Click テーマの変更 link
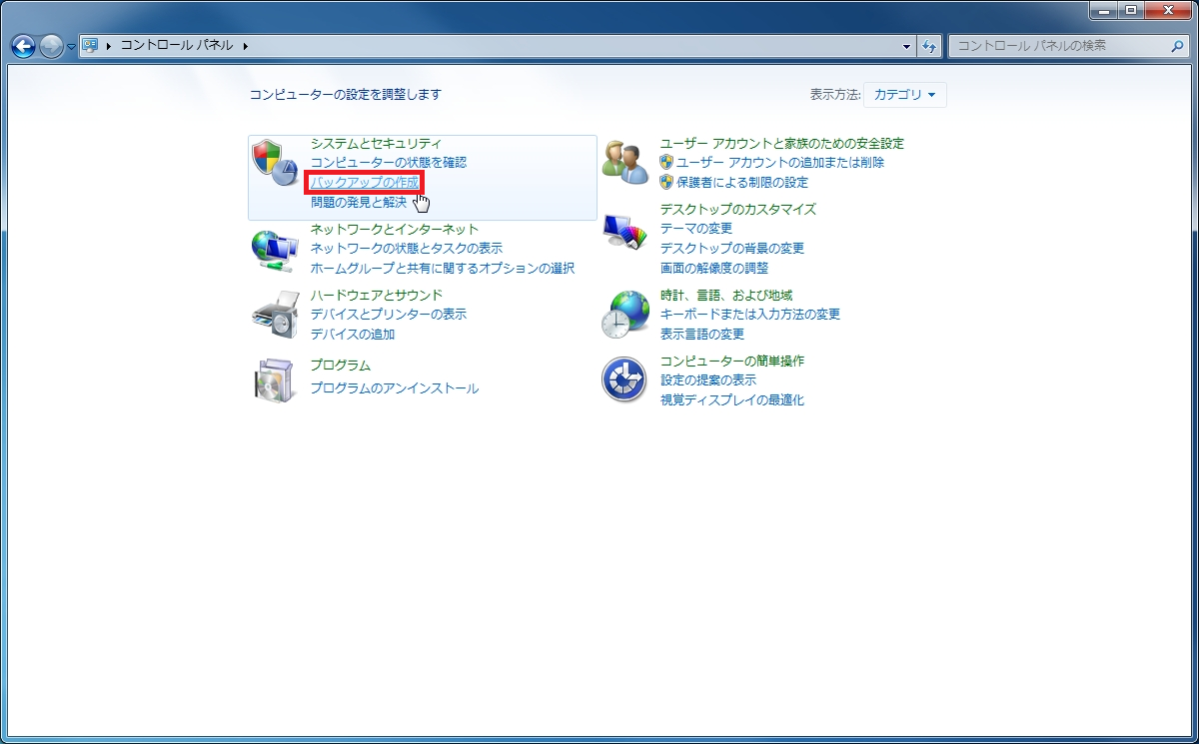1199x744 pixels. (696, 228)
